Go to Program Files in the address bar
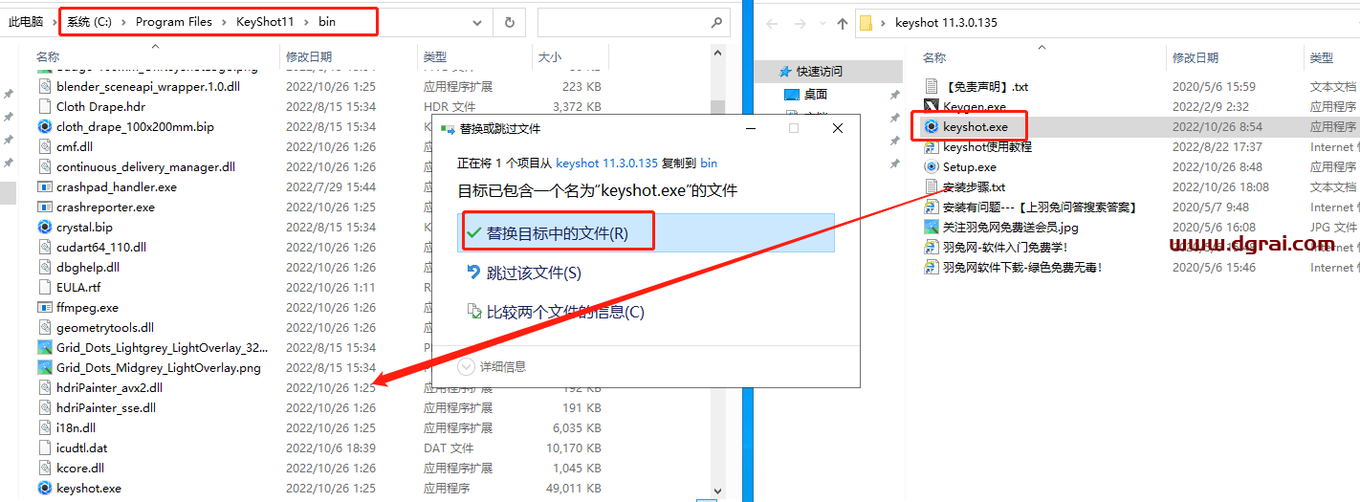 pyautogui.click(x=174, y=21)
